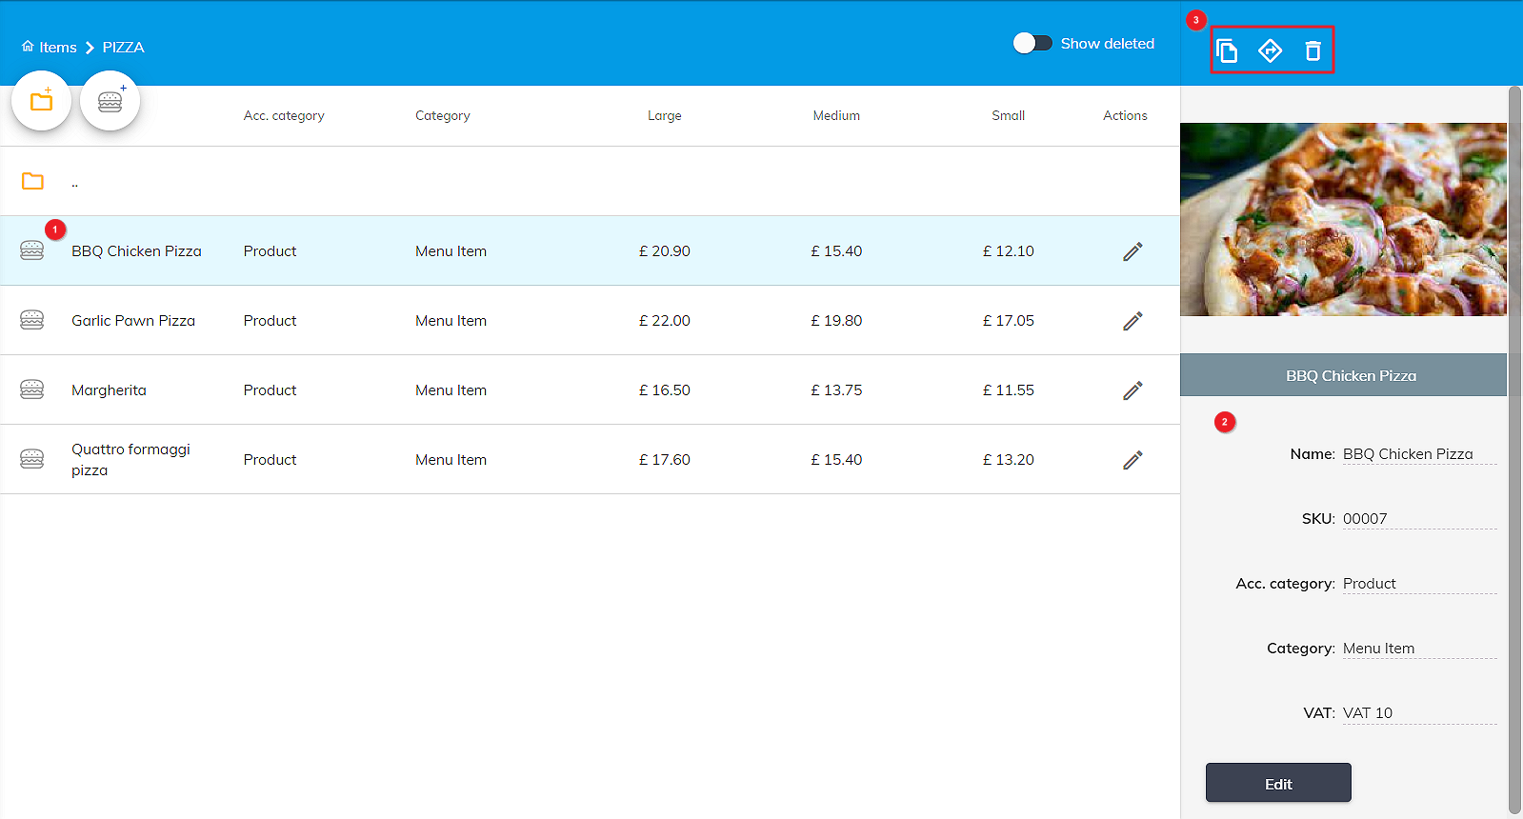Image resolution: width=1523 pixels, height=819 pixels.
Task: Delete item using the trash icon
Action: 1313,50
